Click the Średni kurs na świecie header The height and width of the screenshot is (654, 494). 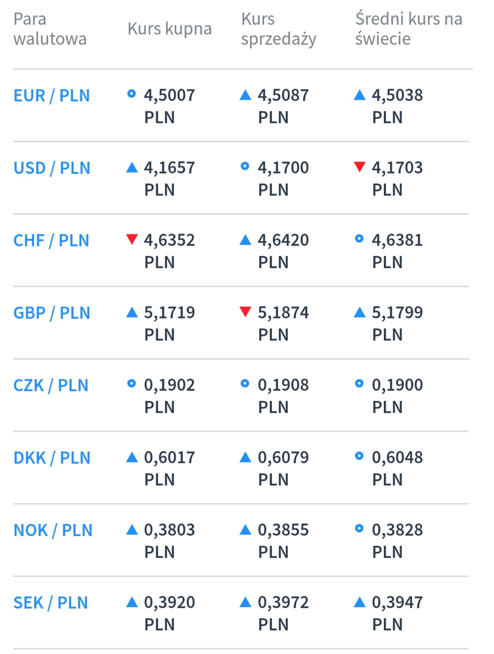409,29
